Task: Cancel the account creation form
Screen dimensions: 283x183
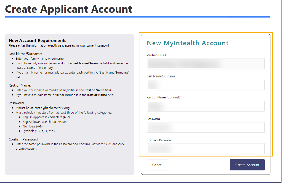Action: tap(157, 165)
